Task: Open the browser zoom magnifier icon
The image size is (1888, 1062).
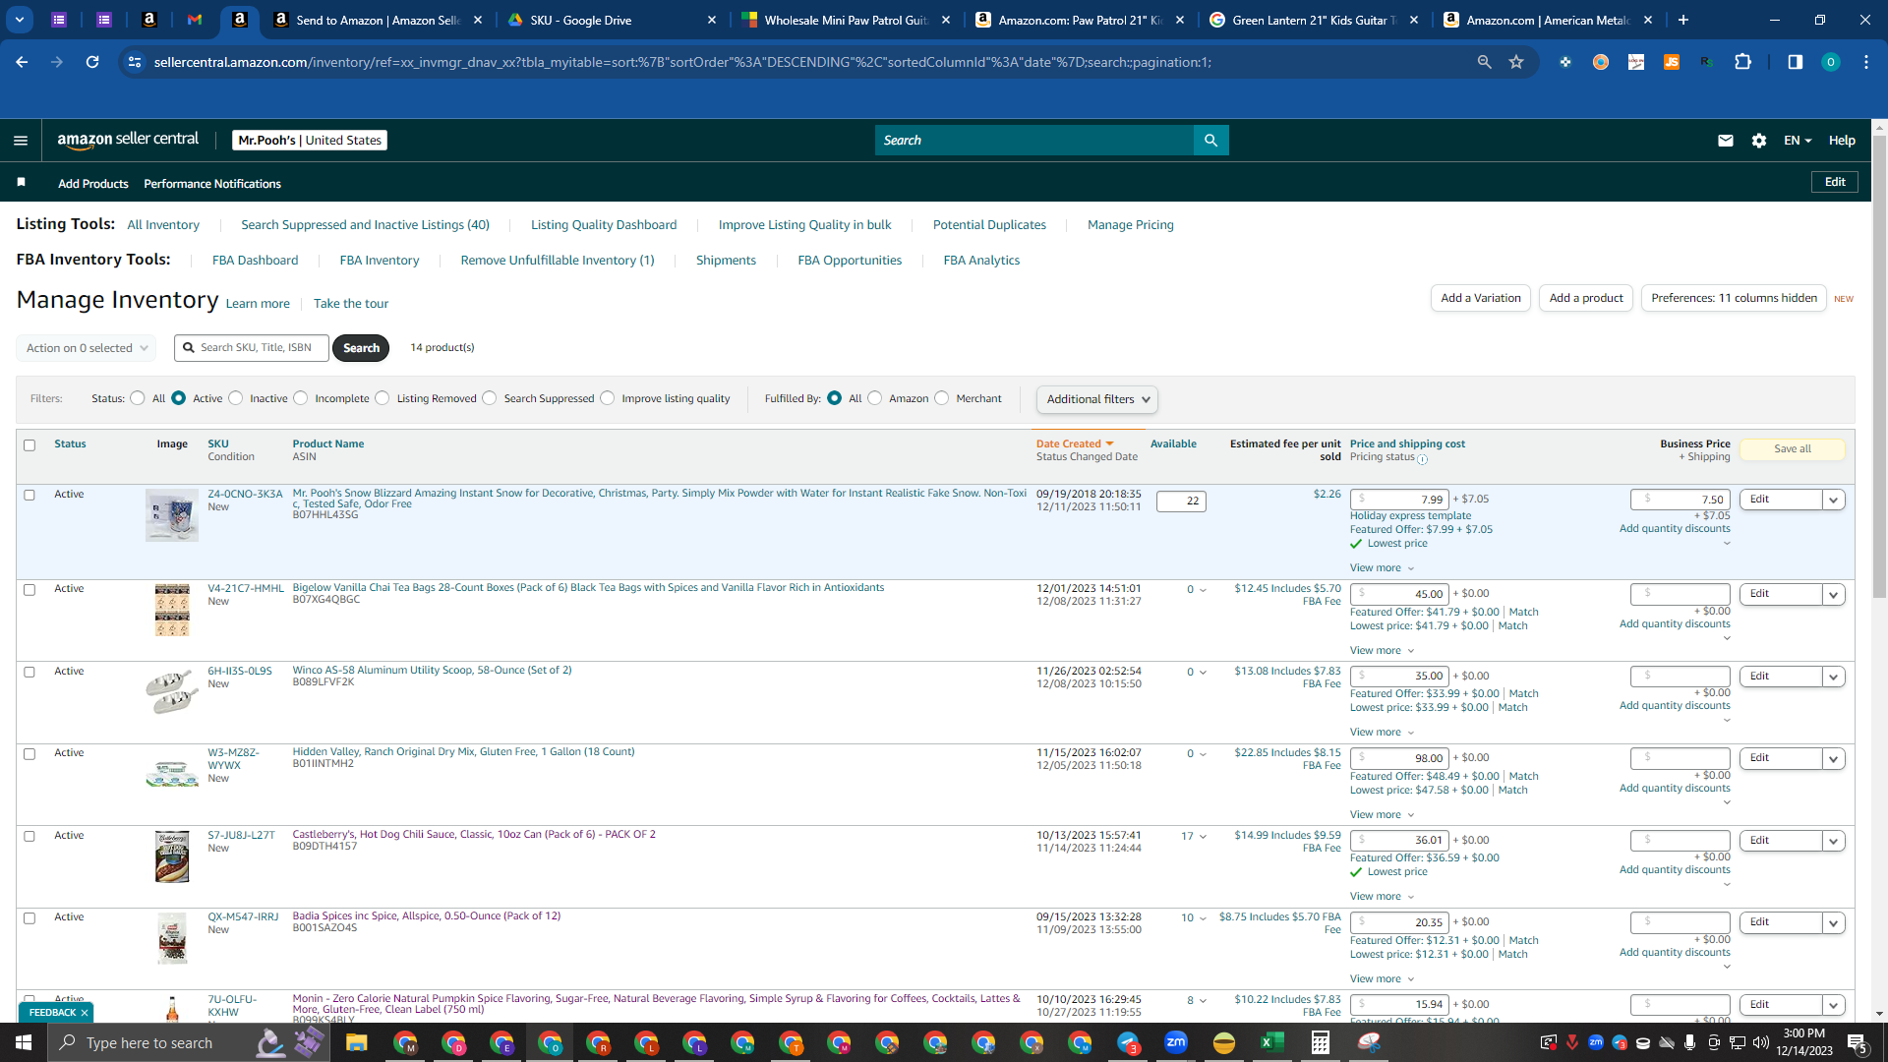Action: coord(1485,62)
